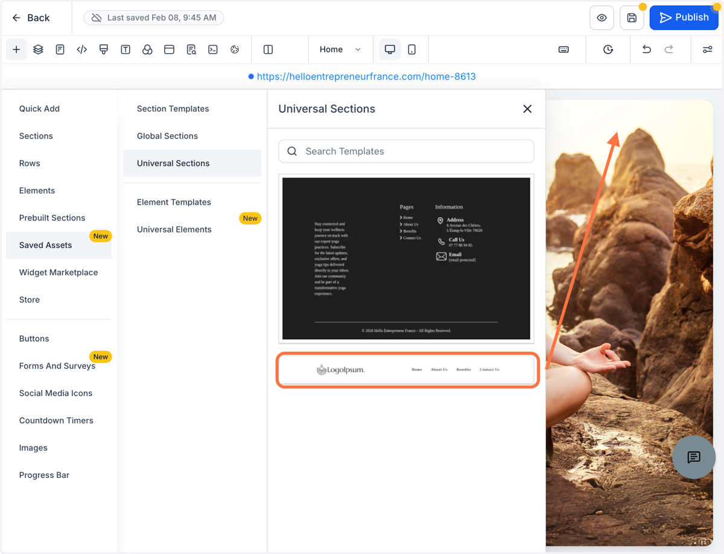Open the page search SEO icon
The width and height of the screenshot is (724, 554).
(191, 49)
